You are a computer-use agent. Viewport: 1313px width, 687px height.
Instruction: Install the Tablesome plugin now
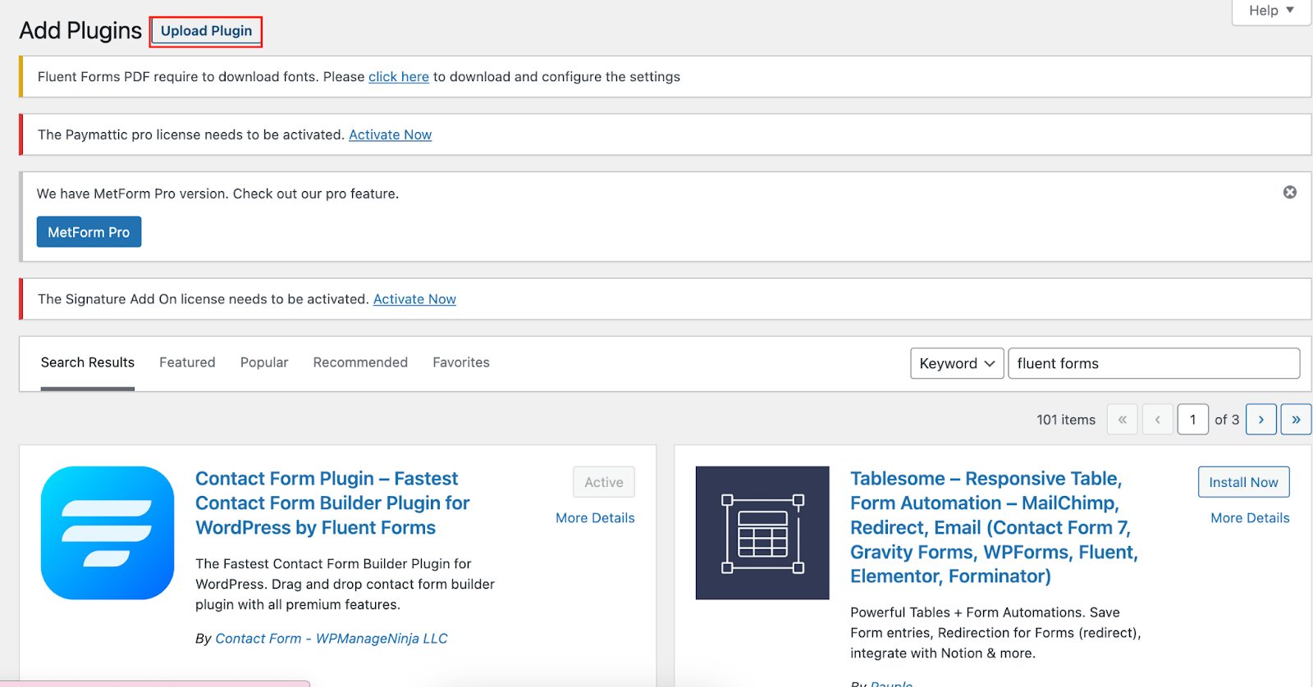tap(1243, 482)
